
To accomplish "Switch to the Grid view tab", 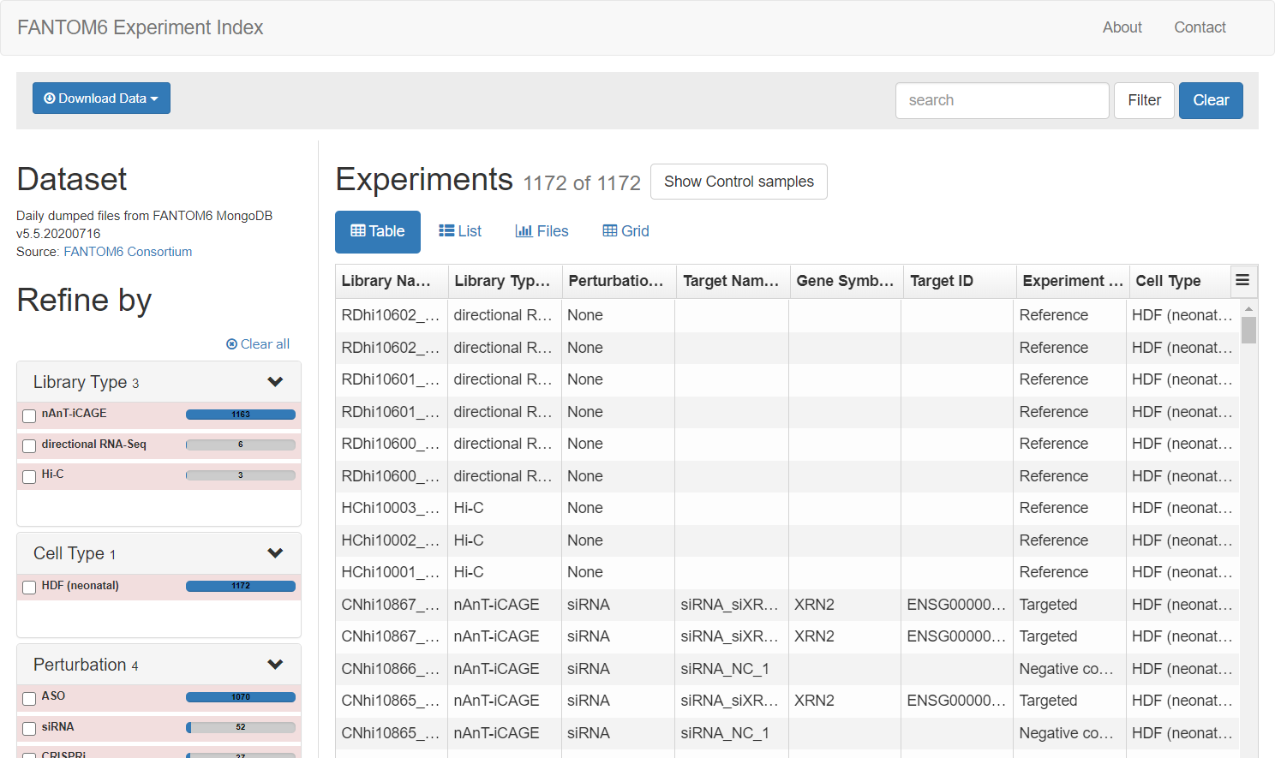I will point(626,231).
